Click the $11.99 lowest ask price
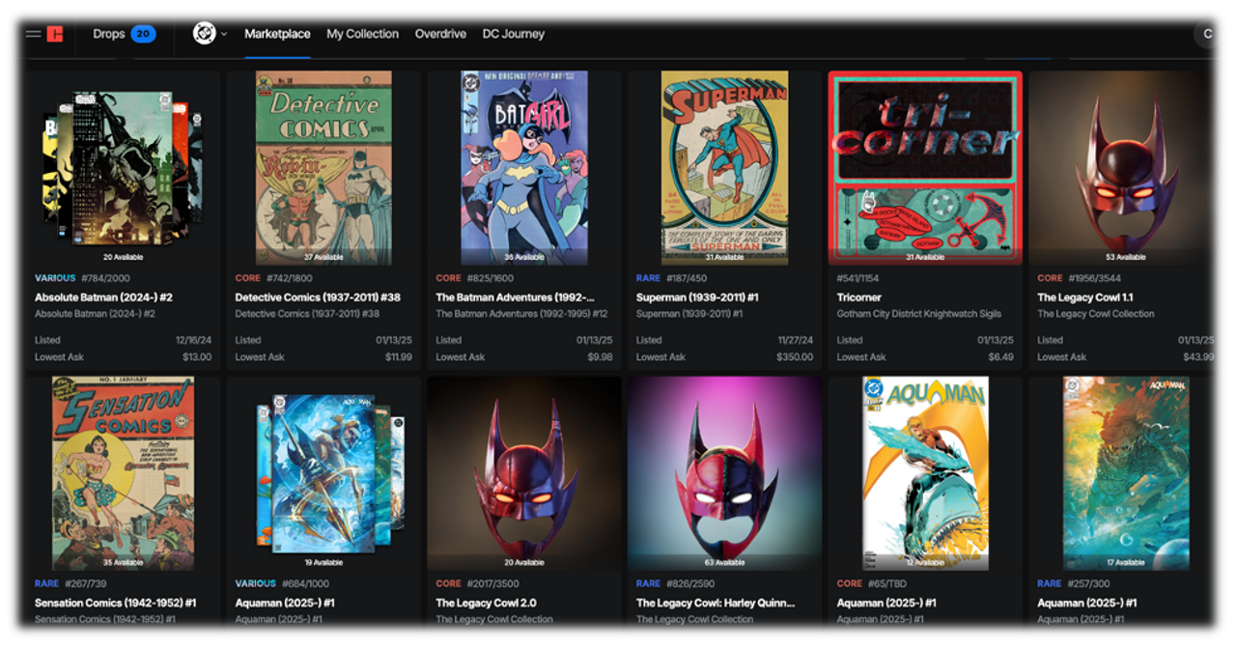Screen dimensions: 1236x650 pyautogui.click(x=399, y=357)
